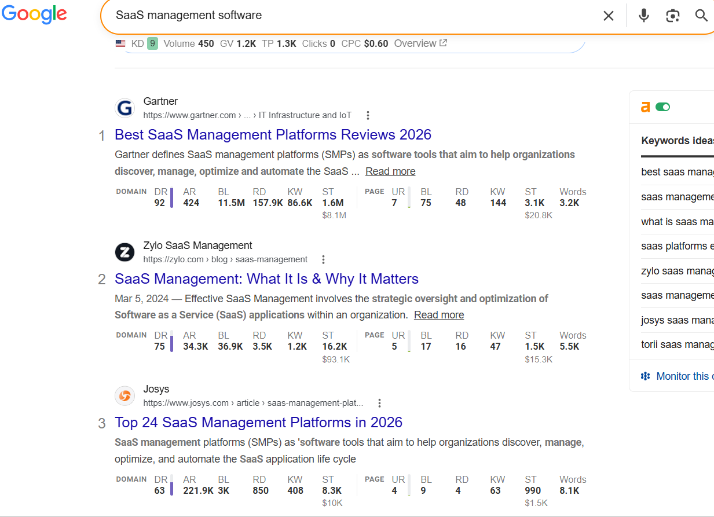This screenshot has width=714, height=517.
Task: Click keyword idea 'saas platforms e...'
Action: click(x=678, y=246)
